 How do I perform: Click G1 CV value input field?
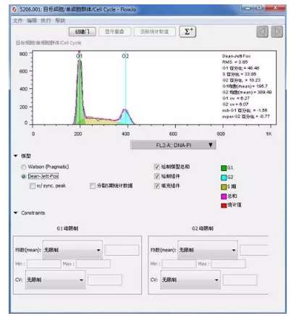click(105, 280)
